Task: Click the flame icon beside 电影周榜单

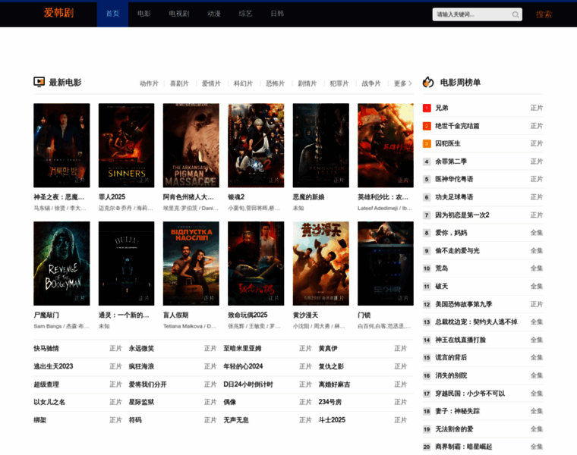Action: [x=428, y=82]
